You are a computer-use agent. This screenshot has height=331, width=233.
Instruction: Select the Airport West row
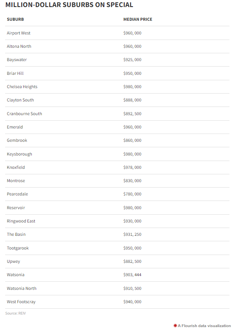coord(117,33)
